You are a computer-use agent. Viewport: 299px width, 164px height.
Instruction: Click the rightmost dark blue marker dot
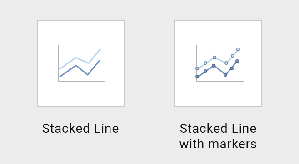pyautogui.click(x=237, y=61)
